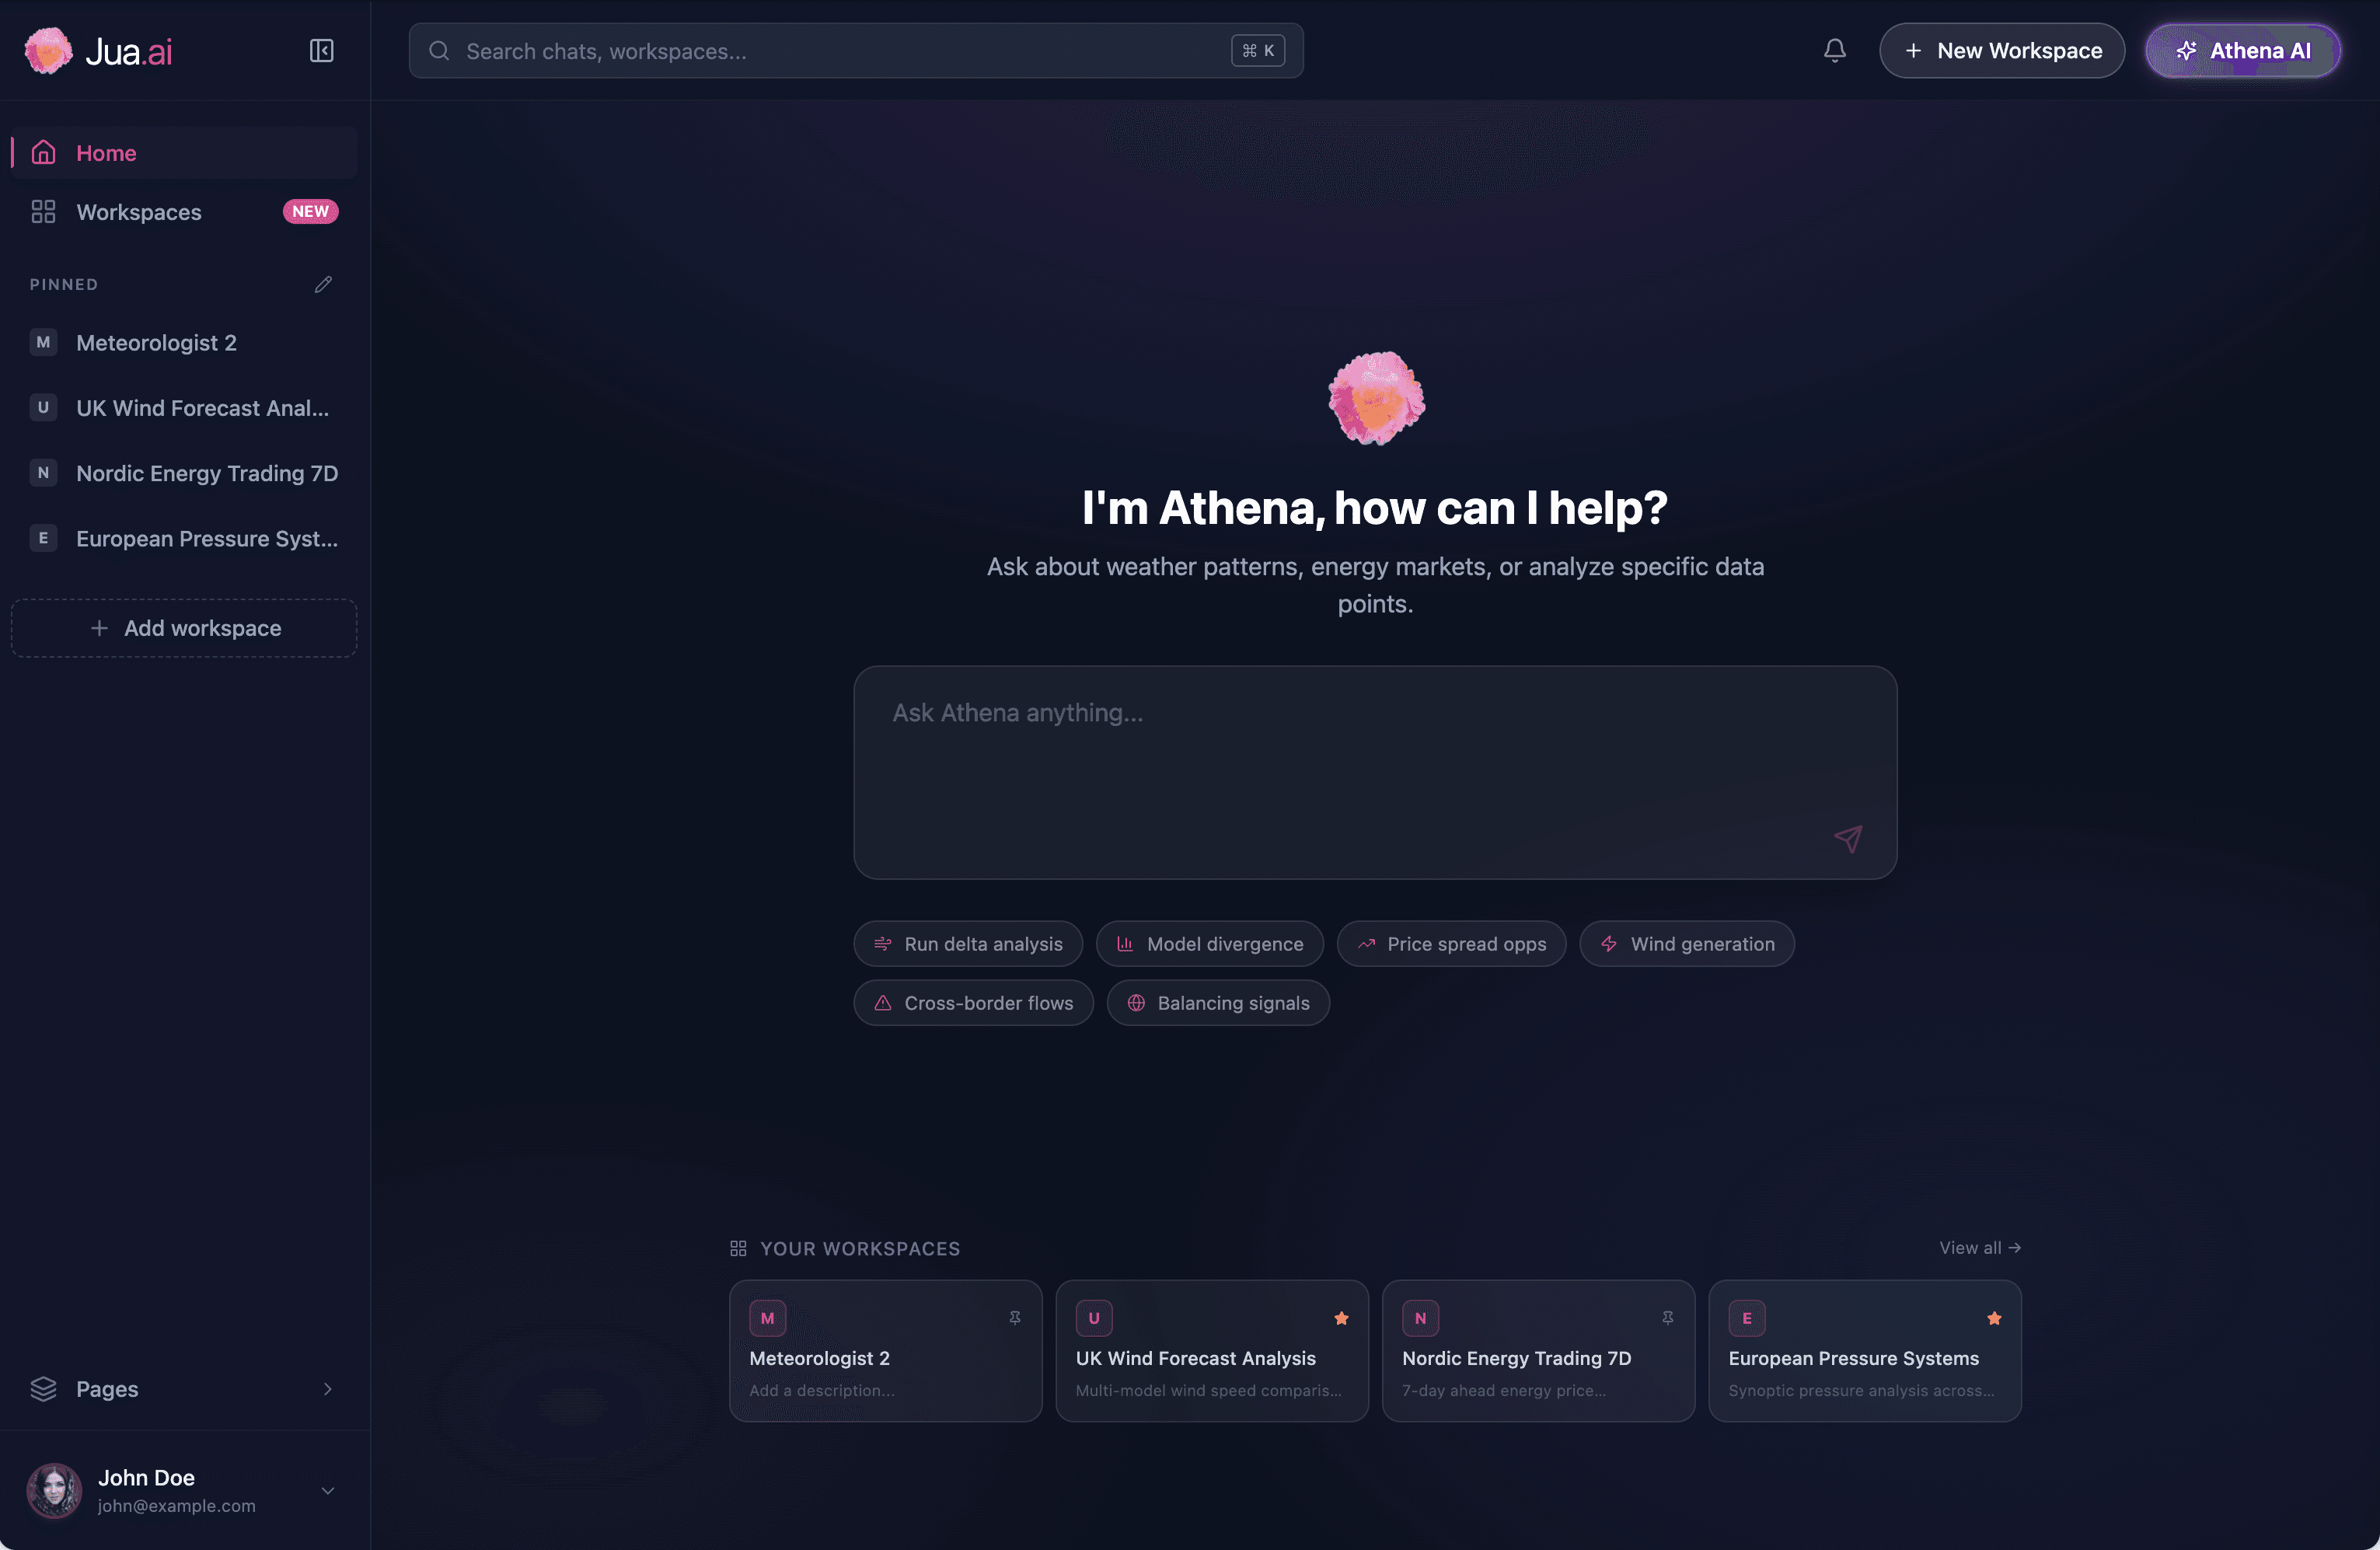Focus the Ask Athena anything input
The image size is (2380, 1550).
click(x=1375, y=773)
